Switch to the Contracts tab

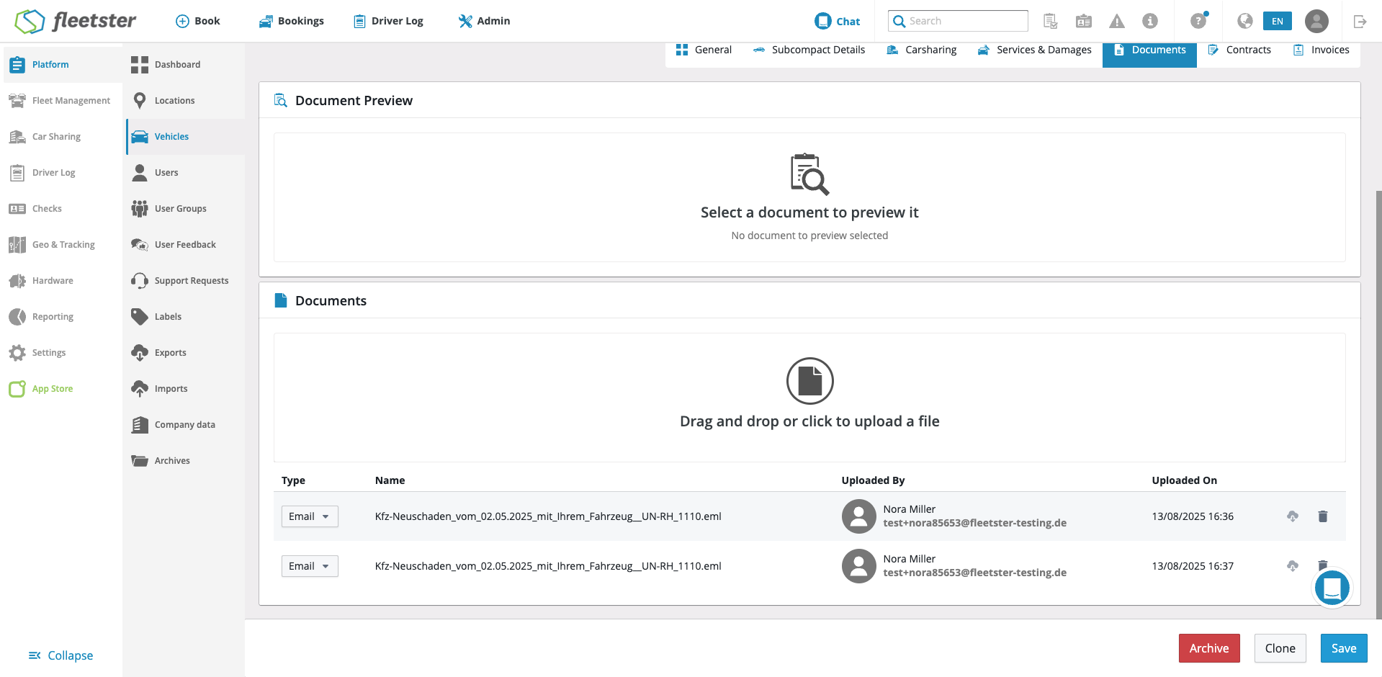(x=1239, y=50)
